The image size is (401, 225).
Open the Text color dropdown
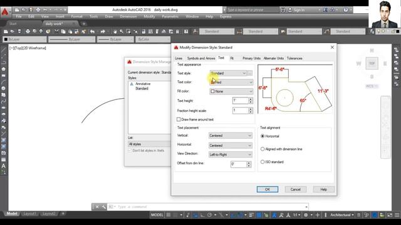pos(231,82)
